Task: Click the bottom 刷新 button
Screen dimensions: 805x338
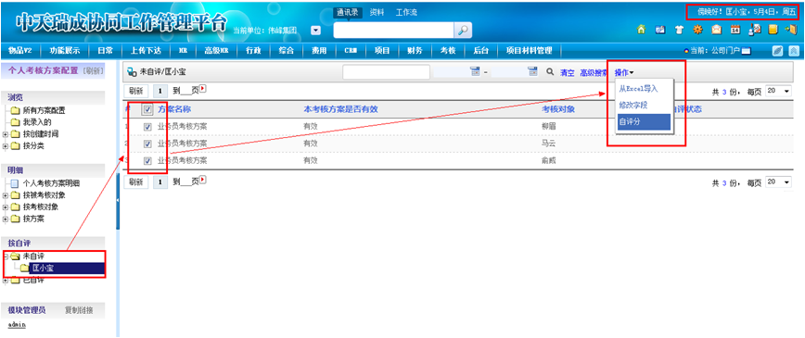Action: tap(135, 182)
